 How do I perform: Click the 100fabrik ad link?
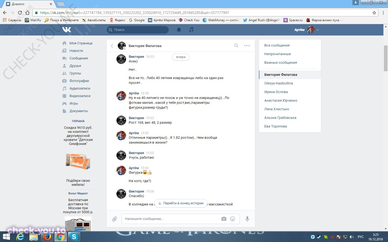click(x=78, y=121)
